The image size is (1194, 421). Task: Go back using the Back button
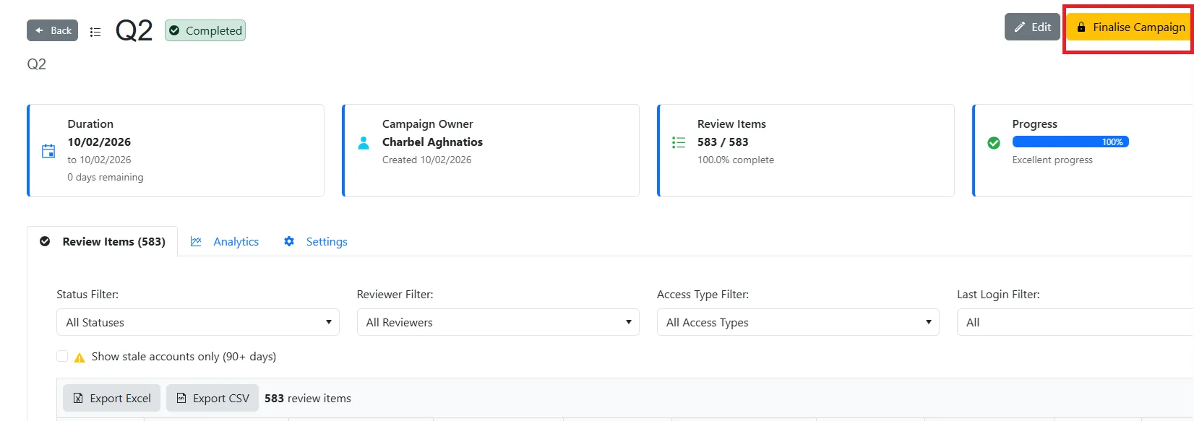53,30
